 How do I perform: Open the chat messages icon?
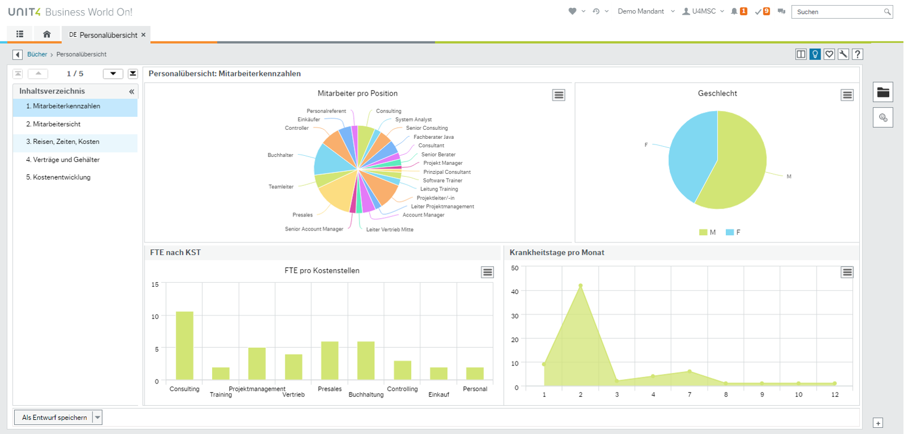point(782,11)
